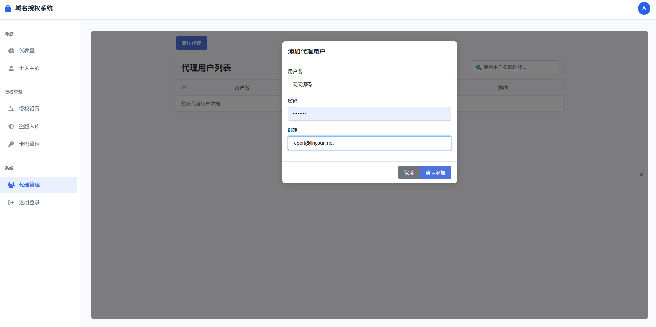Click the card key management key icon
656x327 pixels.
[x=11, y=144]
